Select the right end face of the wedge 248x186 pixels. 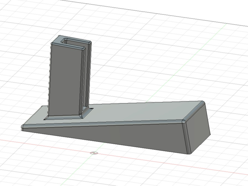pos(198,128)
